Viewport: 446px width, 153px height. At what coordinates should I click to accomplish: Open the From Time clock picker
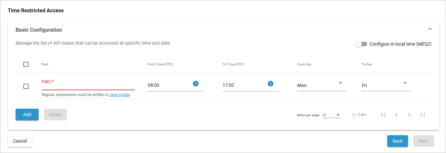(x=196, y=84)
